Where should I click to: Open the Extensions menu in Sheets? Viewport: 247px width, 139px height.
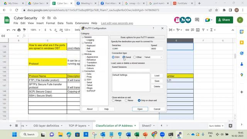pyautogui.click(x=82, y=23)
